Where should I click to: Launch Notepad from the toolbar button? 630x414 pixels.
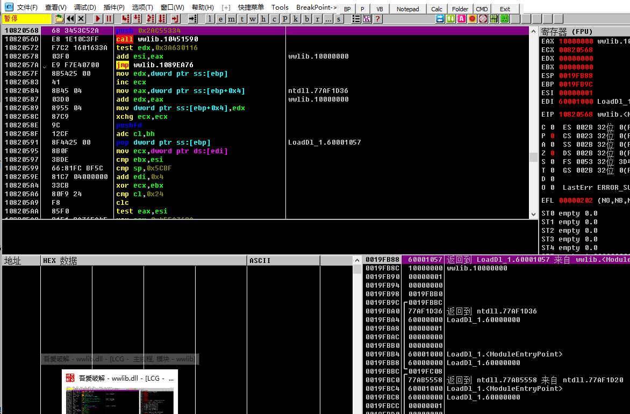coord(408,9)
